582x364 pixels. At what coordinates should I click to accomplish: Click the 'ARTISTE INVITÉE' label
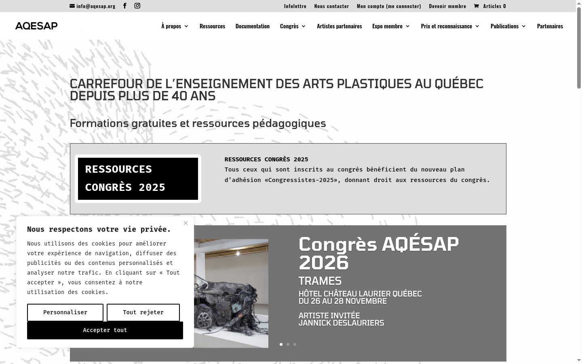click(329, 316)
